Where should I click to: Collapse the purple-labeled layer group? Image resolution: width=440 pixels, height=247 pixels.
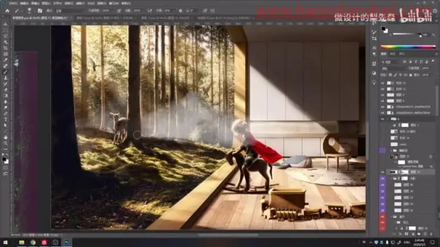[x=391, y=179]
